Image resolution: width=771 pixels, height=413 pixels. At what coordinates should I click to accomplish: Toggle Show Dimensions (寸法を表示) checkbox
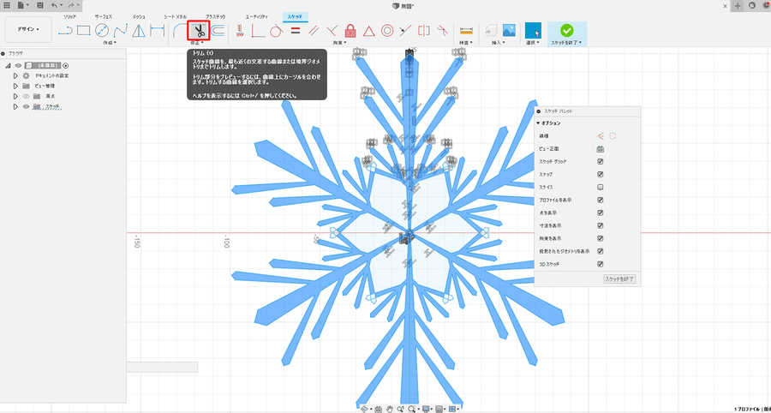(601, 225)
